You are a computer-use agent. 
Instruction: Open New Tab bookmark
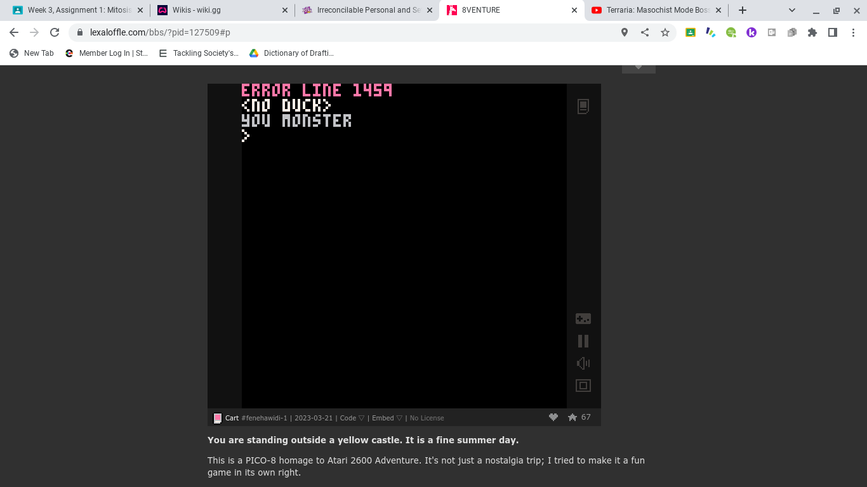point(32,53)
